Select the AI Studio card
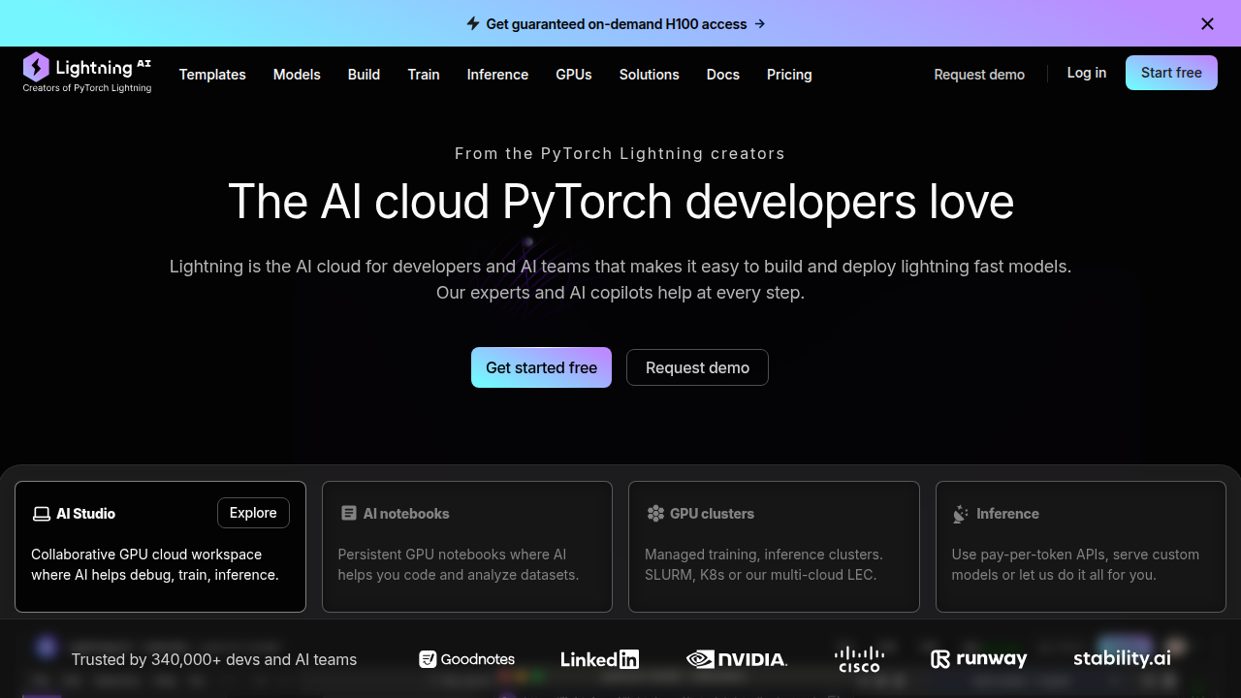This screenshot has width=1241, height=698. (x=161, y=547)
